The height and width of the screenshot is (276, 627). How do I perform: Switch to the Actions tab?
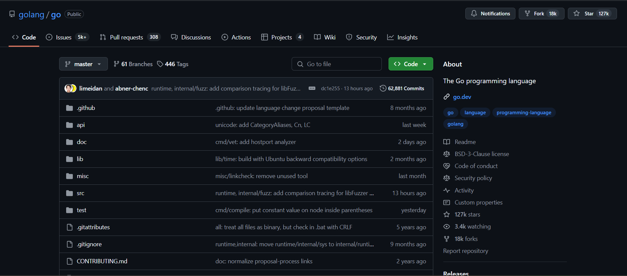tap(236, 37)
